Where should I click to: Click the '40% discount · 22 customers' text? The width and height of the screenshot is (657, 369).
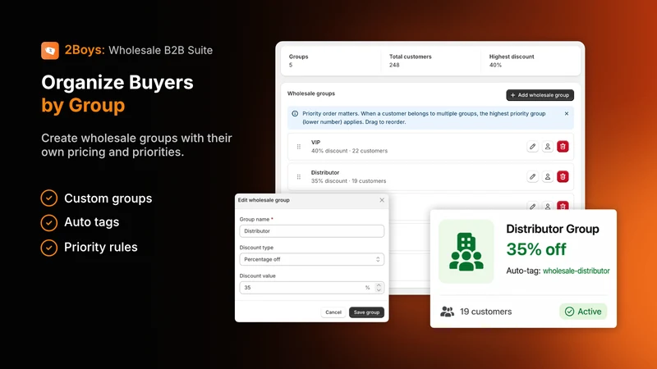point(349,151)
